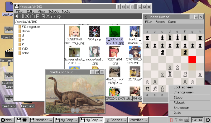Click the back arrow in file manager toolbar
Screen dimensions: 211x123
pyautogui.click(x=17, y=16)
